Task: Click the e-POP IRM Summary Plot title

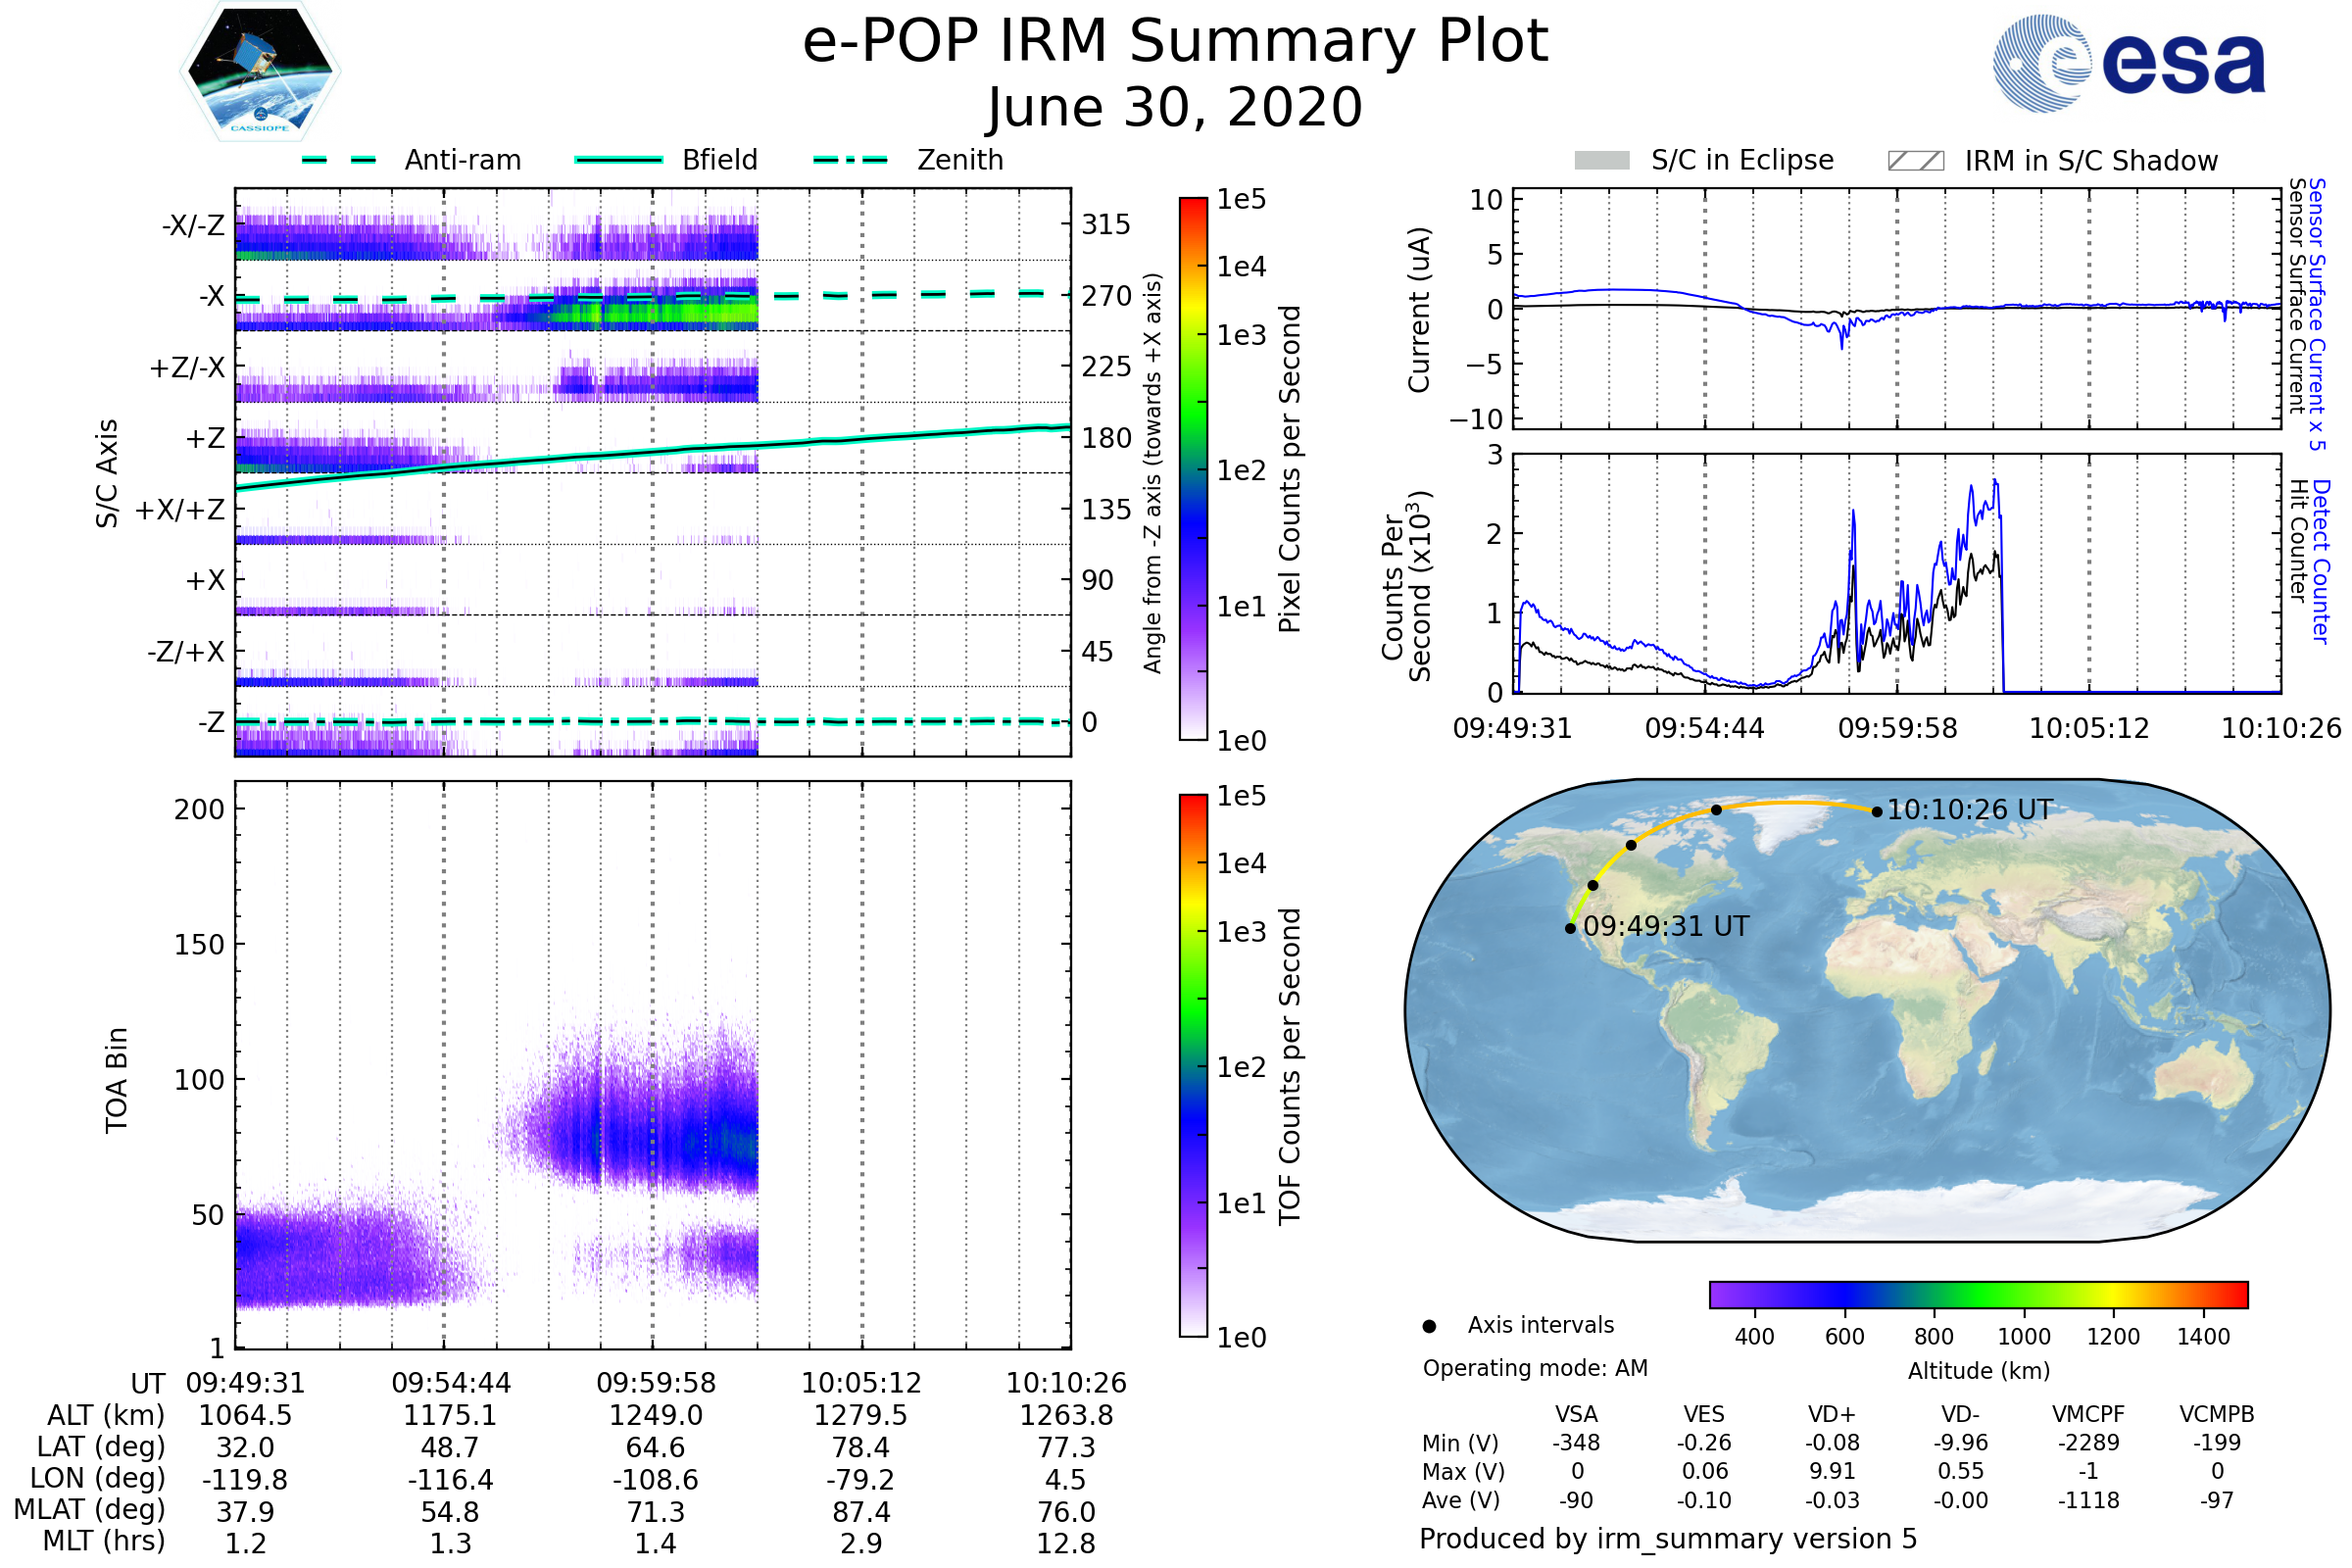Action: (1175, 42)
